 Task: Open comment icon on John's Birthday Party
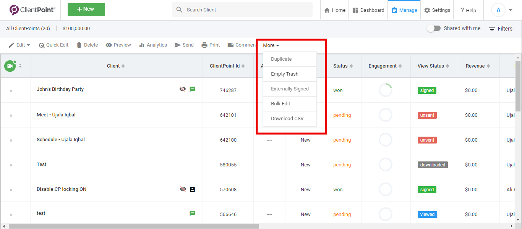[193, 89]
